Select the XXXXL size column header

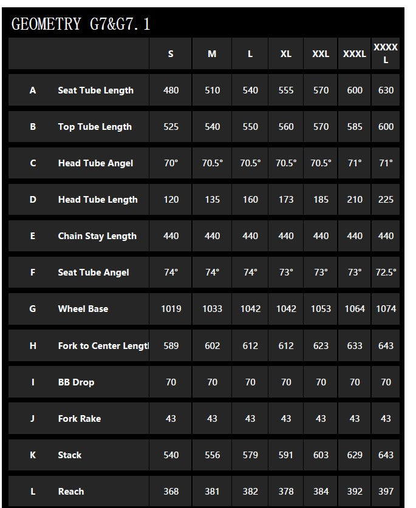(x=386, y=53)
